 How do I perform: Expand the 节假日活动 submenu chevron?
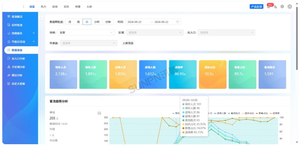[33, 42]
